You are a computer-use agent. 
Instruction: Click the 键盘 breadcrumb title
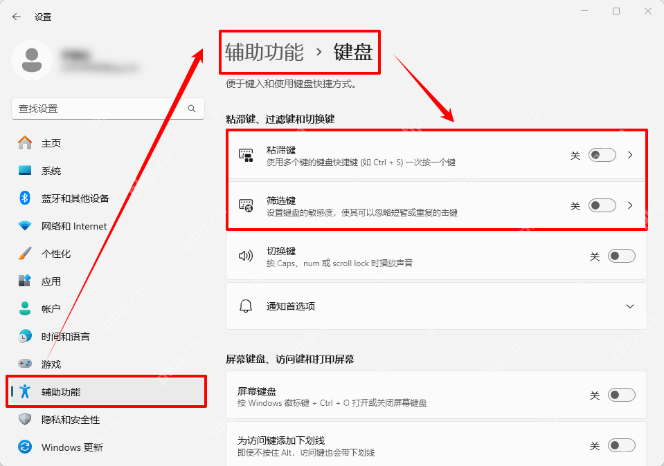[x=353, y=52]
